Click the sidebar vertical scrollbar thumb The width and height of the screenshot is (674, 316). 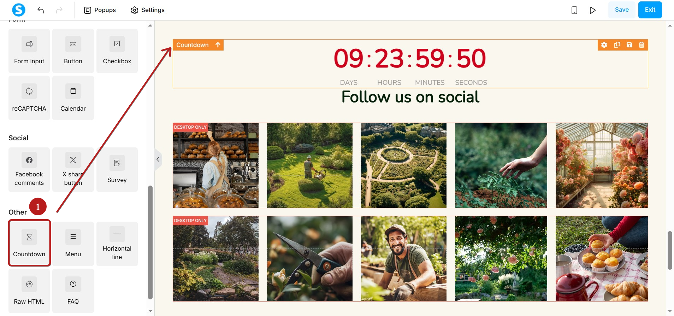click(150, 242)
